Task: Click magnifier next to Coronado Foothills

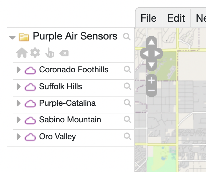Action: [128, 70]
